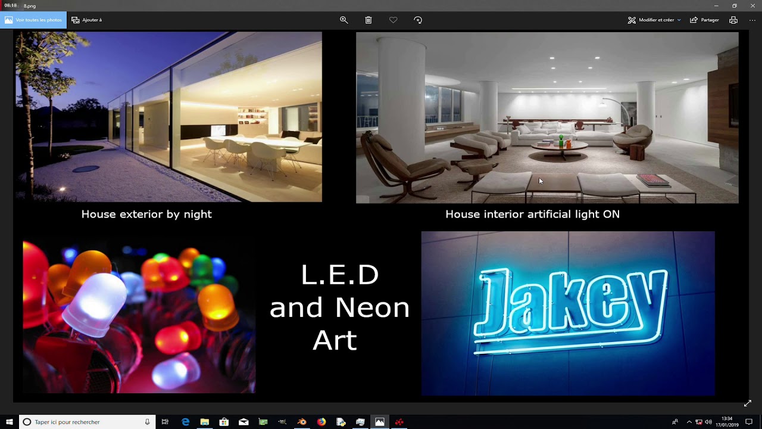Screen dimensions: 762x429
Task: Click the microphone icon in search box
Action: [x=147, y=422]
